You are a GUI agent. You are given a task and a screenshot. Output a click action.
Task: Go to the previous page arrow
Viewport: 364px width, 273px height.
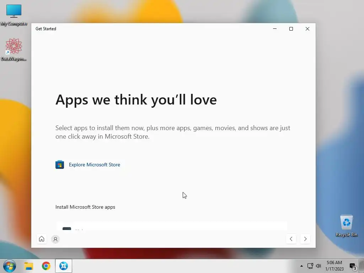291,239
